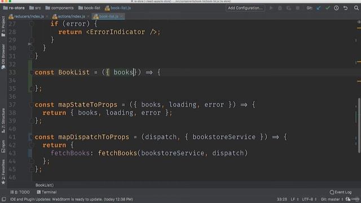Click IDE and Plugin Updates notification text

coord(72,199)
